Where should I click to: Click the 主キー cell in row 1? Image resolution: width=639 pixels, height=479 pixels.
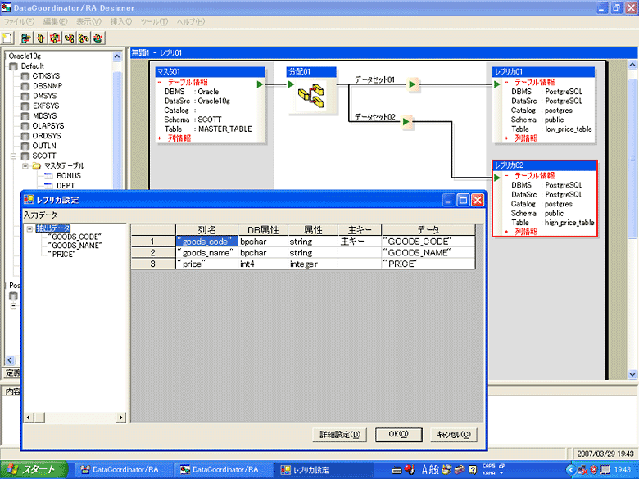point(359,242)
